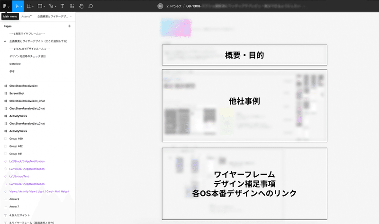
Task: Open the '2. Project' breadcrumb
Action: [x=173, y=6]
